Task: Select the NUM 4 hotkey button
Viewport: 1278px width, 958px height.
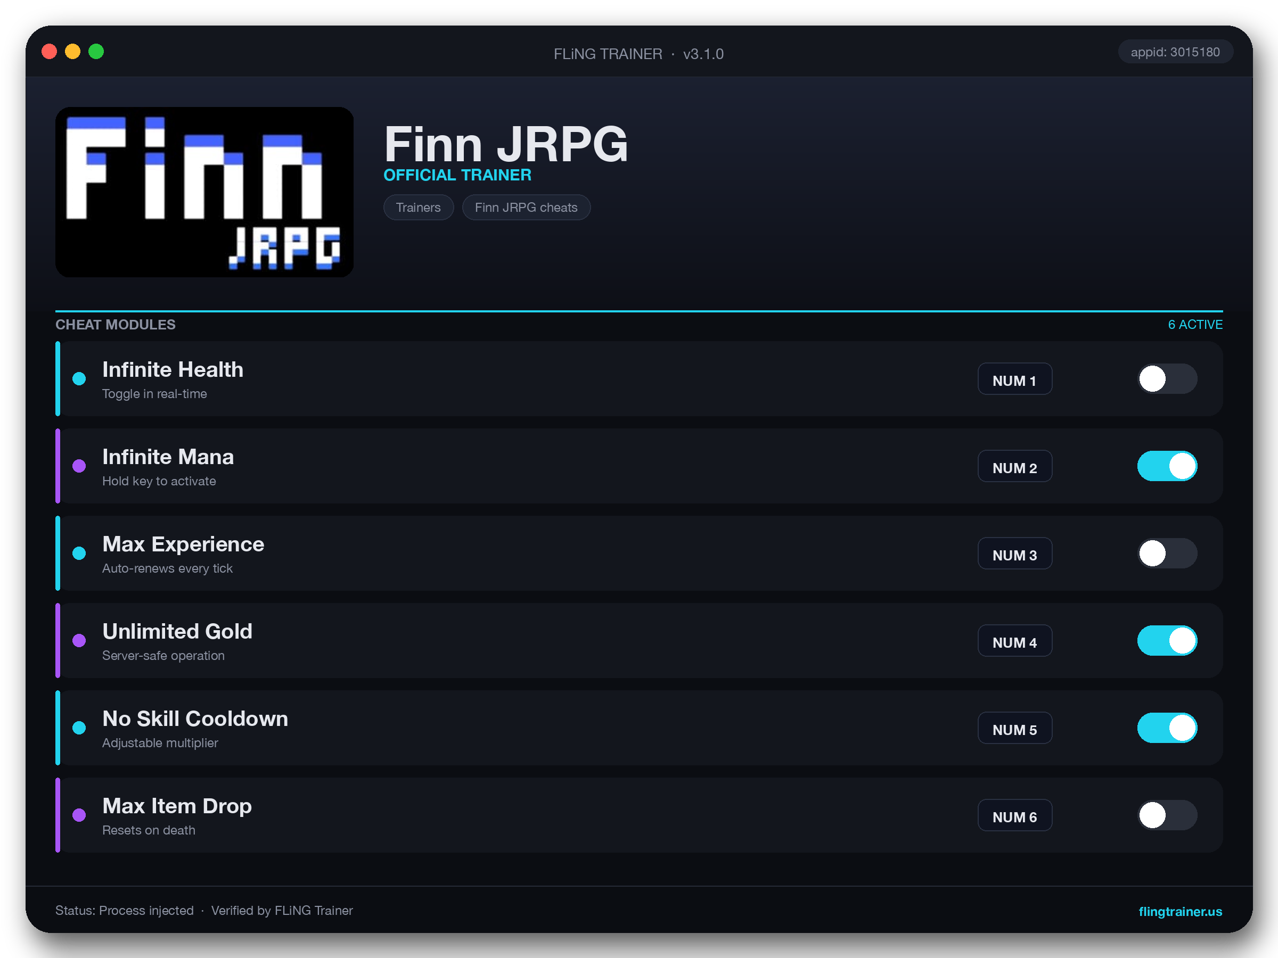Action: click(1014, 641)
